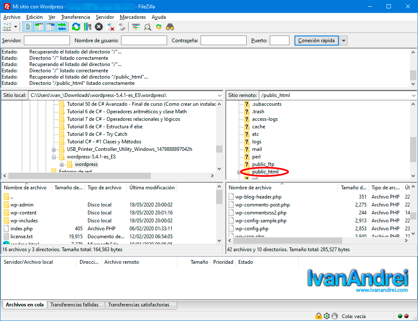Screen dimensions: 418x321
Task: Click the Conexión rápida button
Action: pos(317,41)
